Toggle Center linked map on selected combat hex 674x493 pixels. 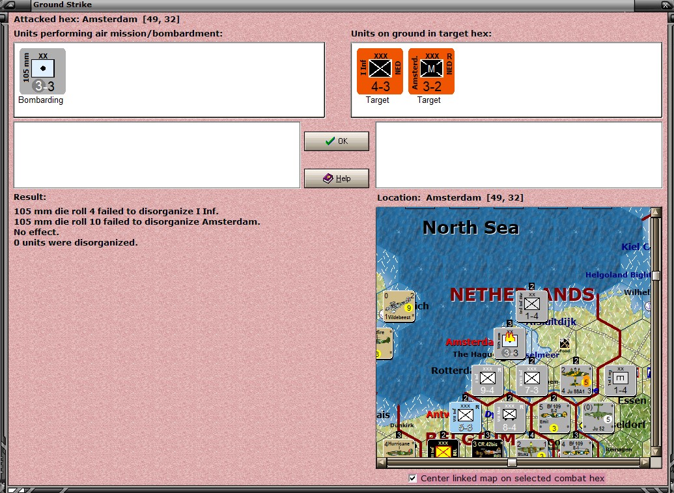pos(413,478)
